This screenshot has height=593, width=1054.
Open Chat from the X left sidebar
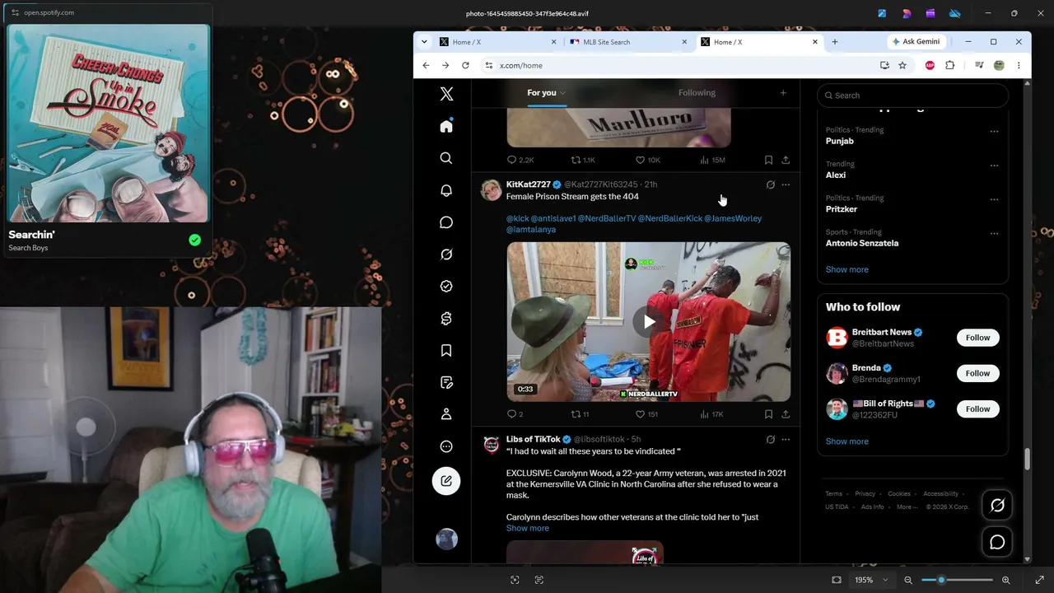(446, 222)
